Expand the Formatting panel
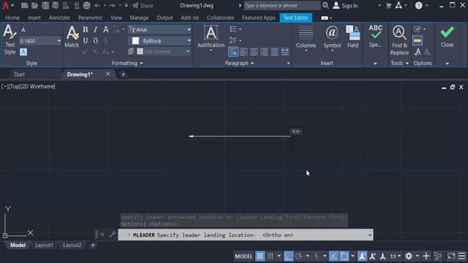 click(x=127, y=64)
